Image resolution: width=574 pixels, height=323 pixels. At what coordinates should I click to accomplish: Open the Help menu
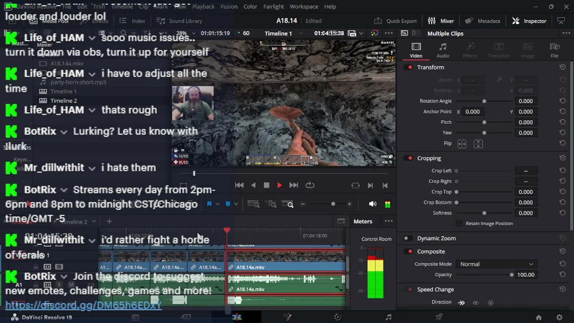coord(330,7)
